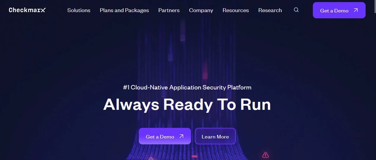Open the Plans and Packages menu
Viewport: 376px width, 160px height.
124,10
